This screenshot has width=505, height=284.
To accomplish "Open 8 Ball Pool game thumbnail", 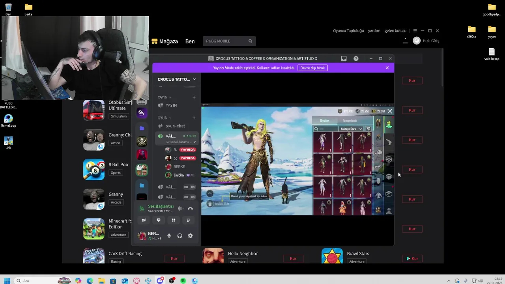I will tap(94, 170).
